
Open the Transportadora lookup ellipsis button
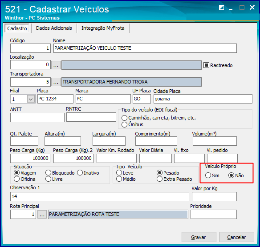coord(56,82)
